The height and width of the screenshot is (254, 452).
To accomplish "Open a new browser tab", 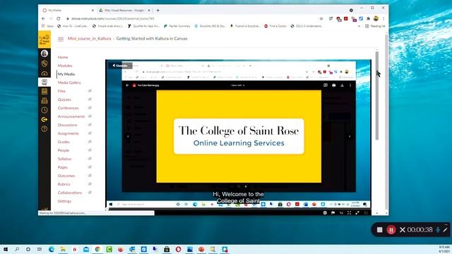I will [157, 11].
